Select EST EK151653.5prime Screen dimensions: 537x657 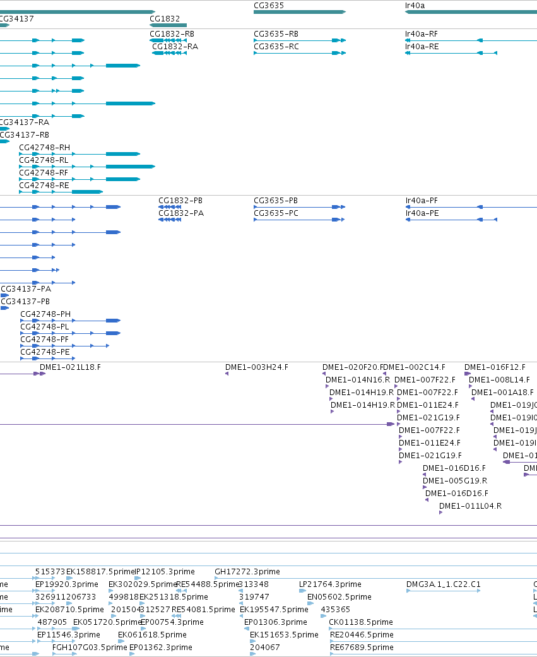[x=284, y=635]
